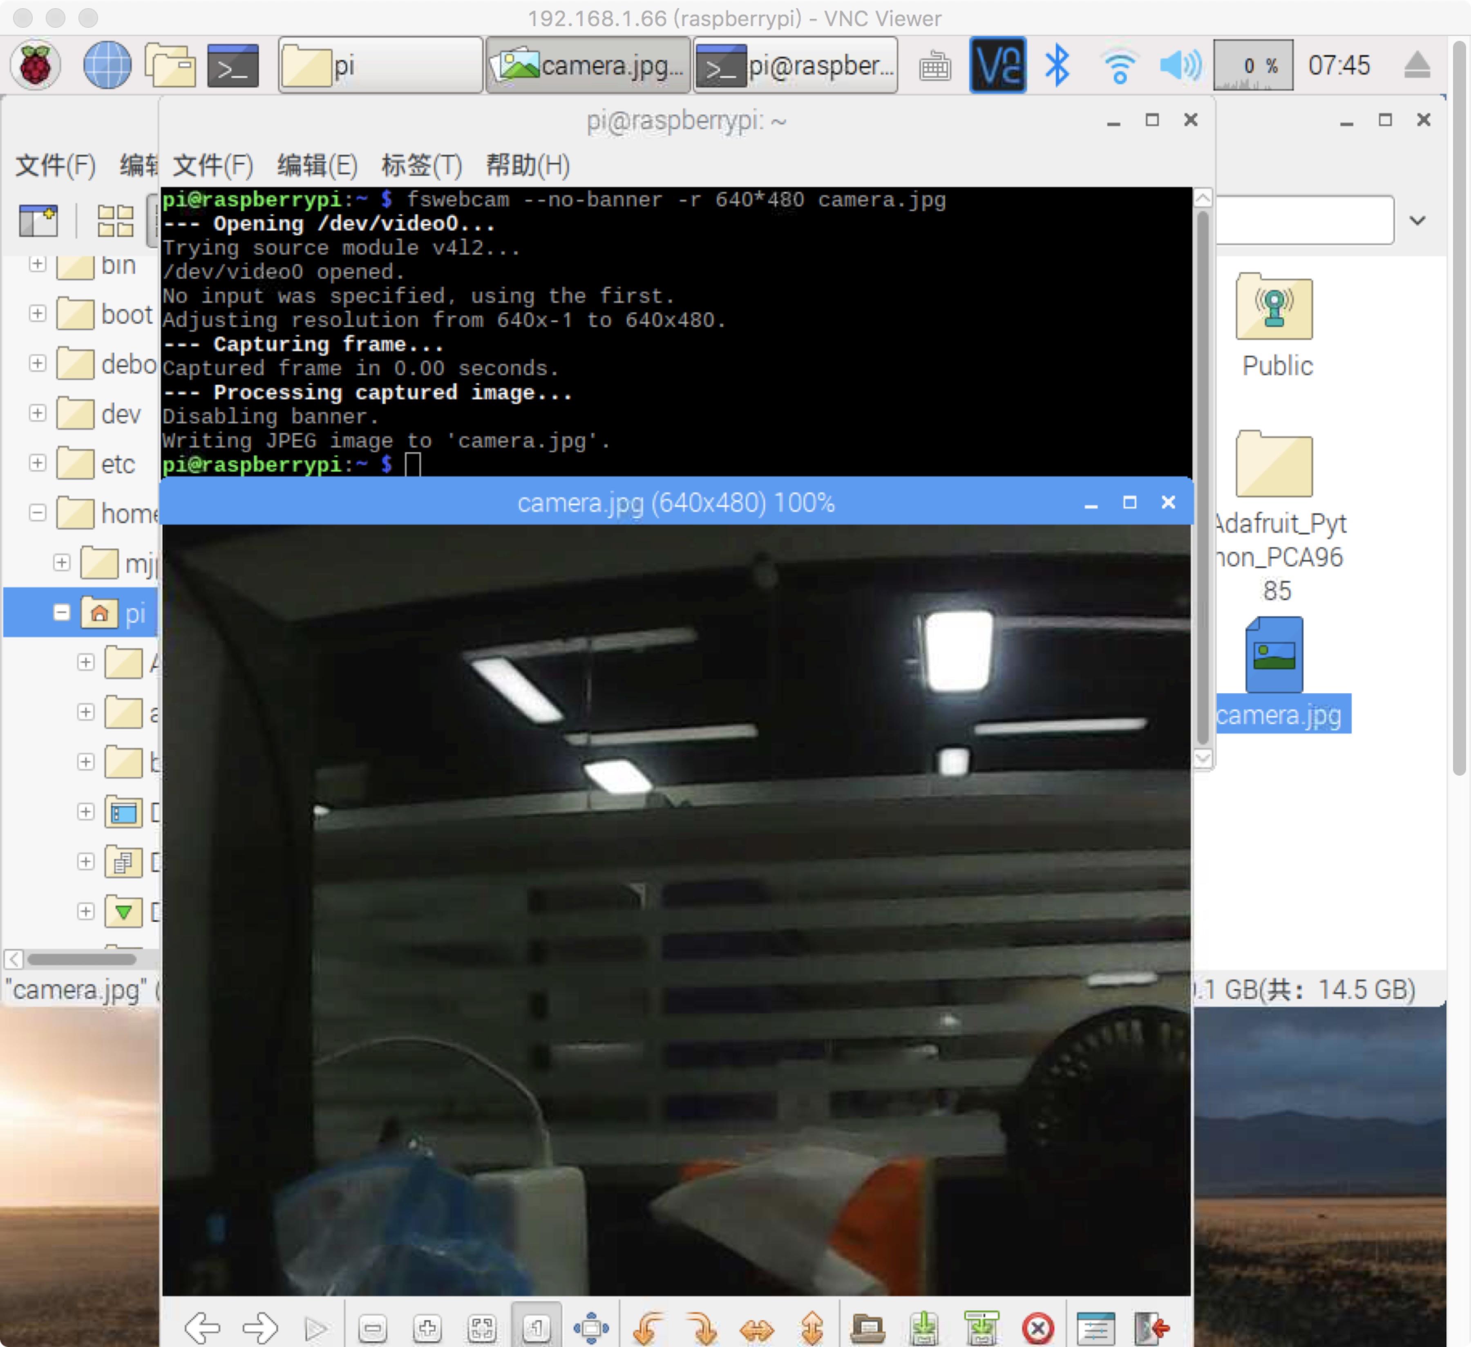Switch image viewer to full screen
Image resolution: width=1471 pixels, height=1347 pixels.
tap(591, 1328)
